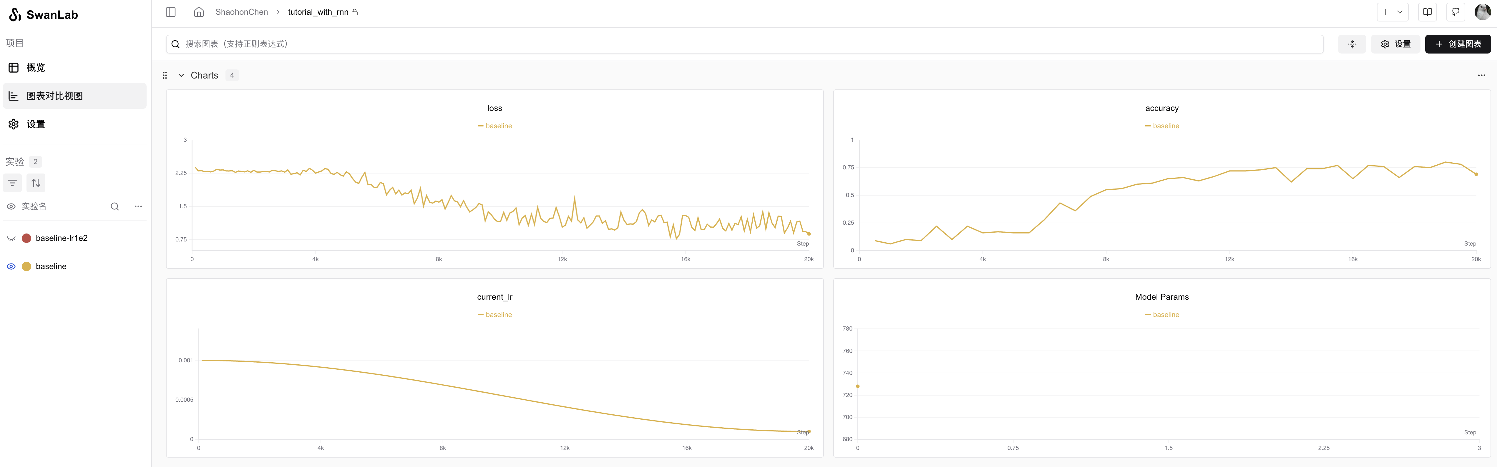The height and width of the screenshot is (467, 1497).
Task: Toggle the sidebar collapse icon
Action: point(170,12)
